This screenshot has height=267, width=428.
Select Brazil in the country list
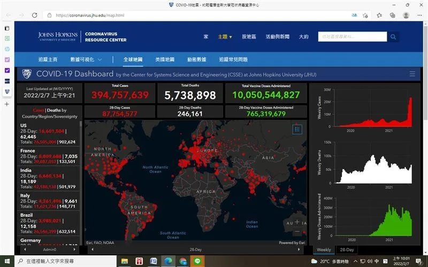point(49,223)
